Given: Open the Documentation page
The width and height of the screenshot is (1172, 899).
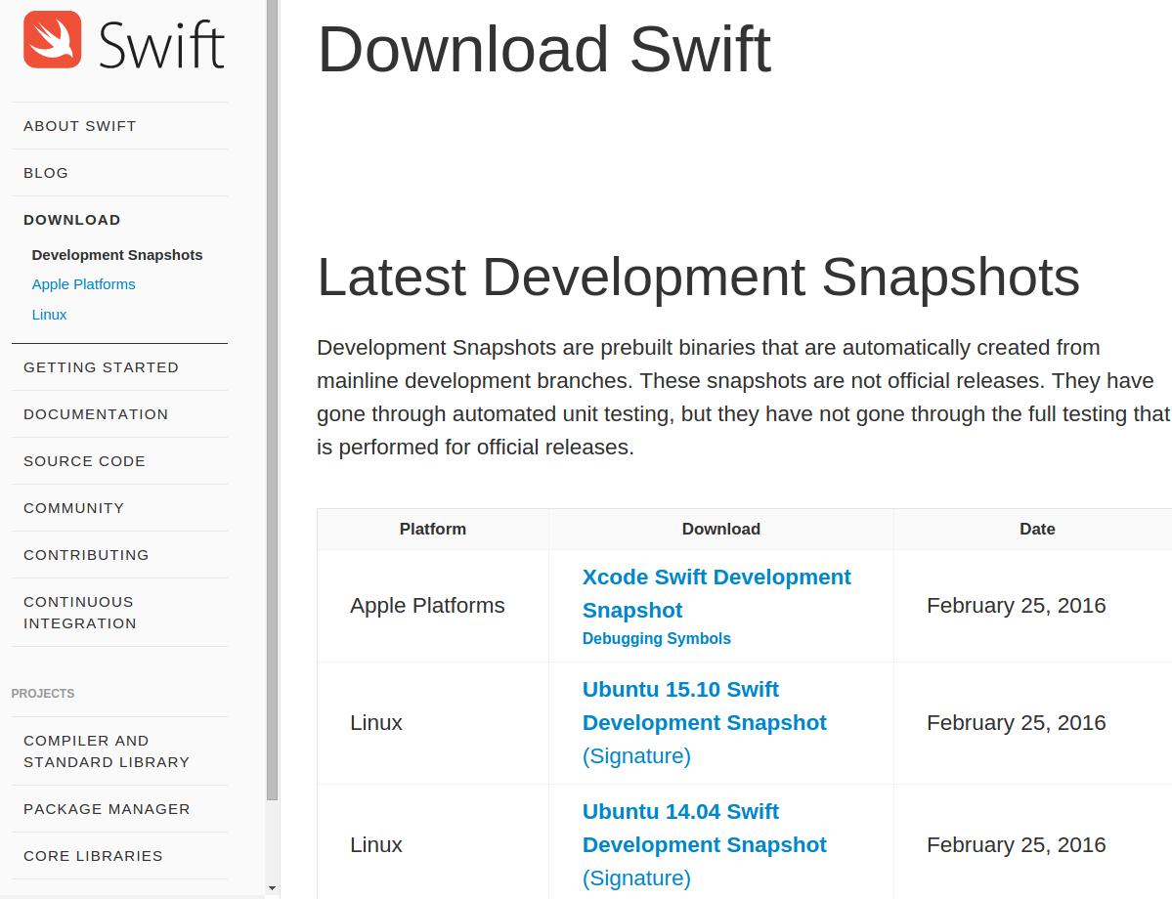Looking at the screenshot, I should (x=96, y=414).
